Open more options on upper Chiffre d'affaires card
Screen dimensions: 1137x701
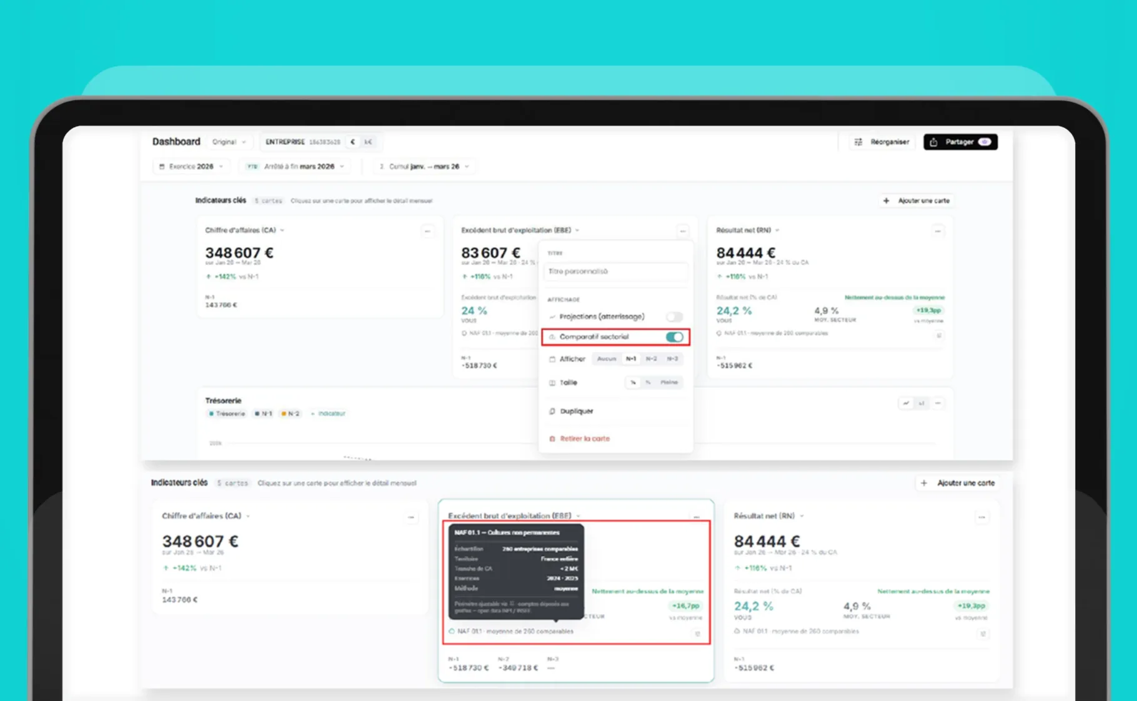pyautogui.click(x=427, y=231)
